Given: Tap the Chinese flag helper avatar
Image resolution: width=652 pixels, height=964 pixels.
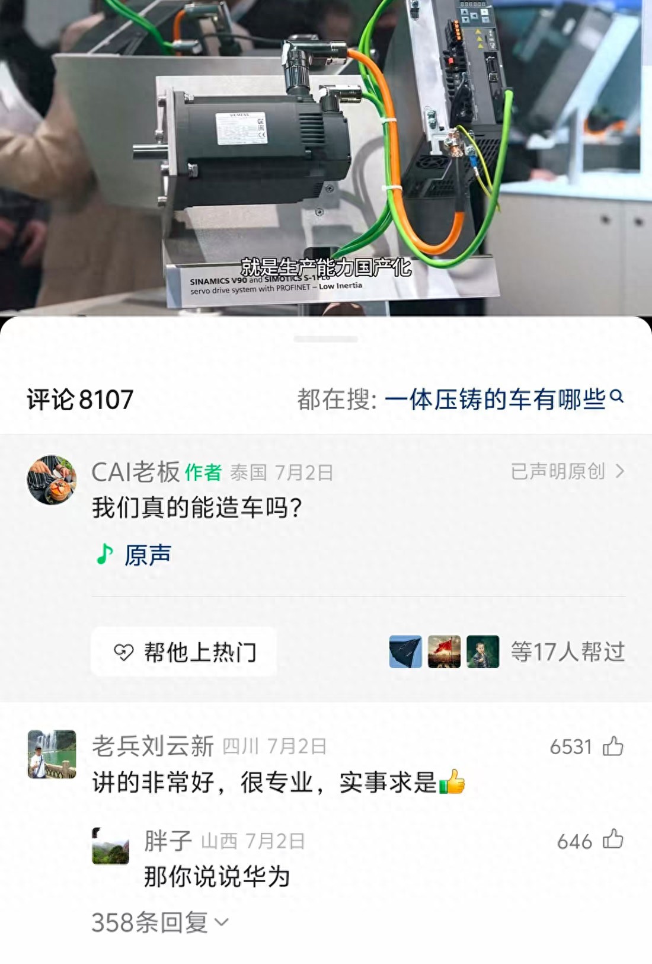Looking at the screenshot, I should click(x=444, y=652).
